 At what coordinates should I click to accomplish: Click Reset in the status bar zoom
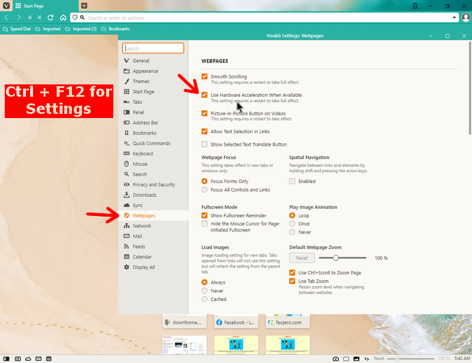click(x=379, y=358)
